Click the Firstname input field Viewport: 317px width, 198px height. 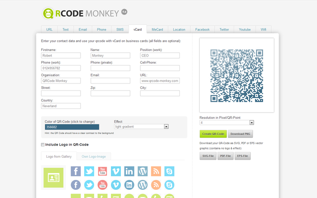[61, 56]
